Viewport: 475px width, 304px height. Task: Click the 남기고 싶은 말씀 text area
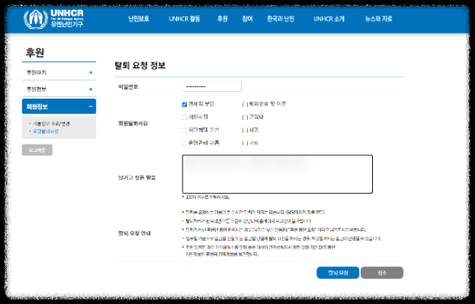pyautogui.click(x=277, y=174)
